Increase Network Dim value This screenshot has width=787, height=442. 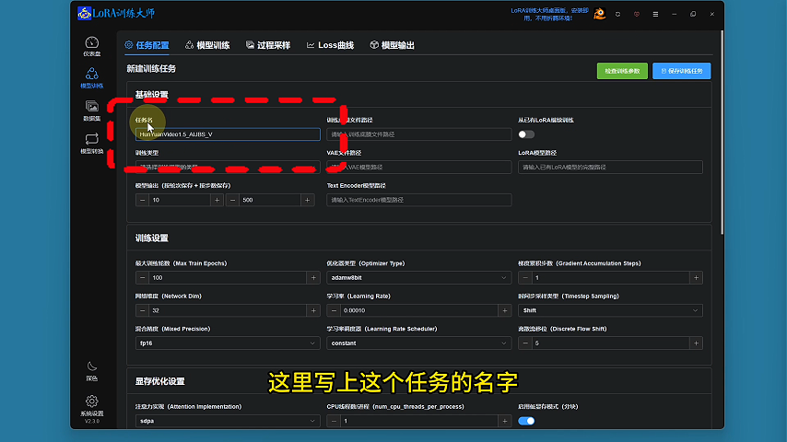coord(313,310)
